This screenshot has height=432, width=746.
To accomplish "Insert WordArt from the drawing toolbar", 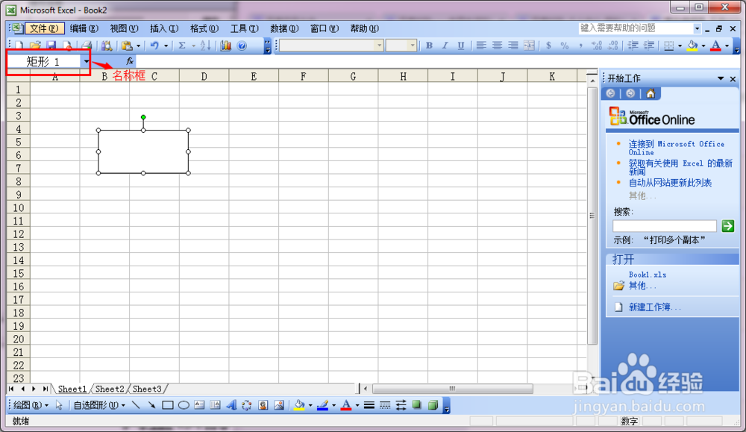I will click(231, 405).
